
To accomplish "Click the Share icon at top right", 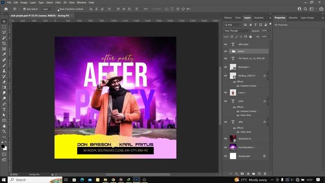I will pos(321,9).
